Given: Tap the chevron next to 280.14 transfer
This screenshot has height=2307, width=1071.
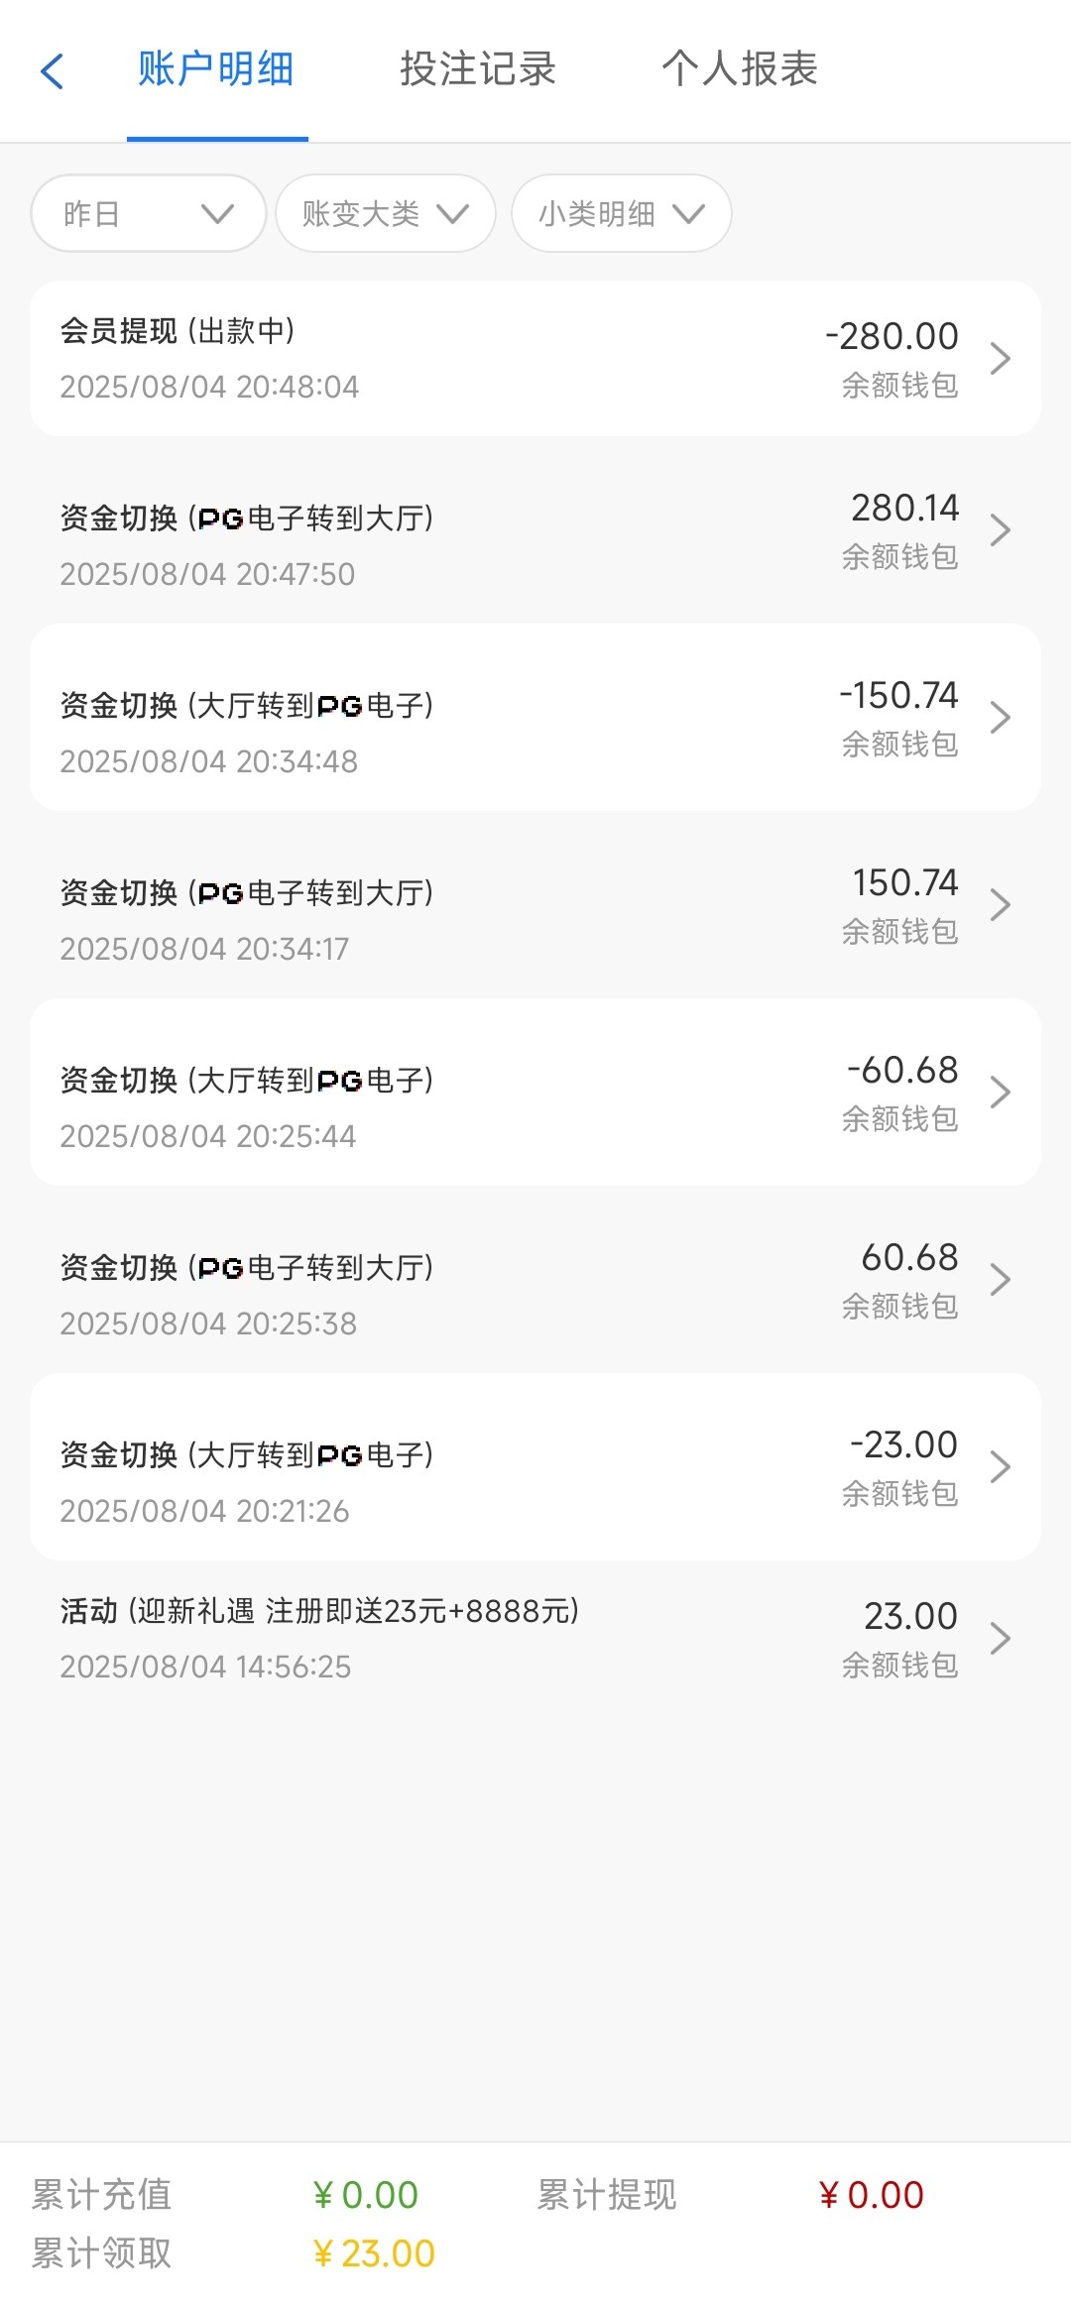Looking at the screenshot, I should [x=1000, y=530].
